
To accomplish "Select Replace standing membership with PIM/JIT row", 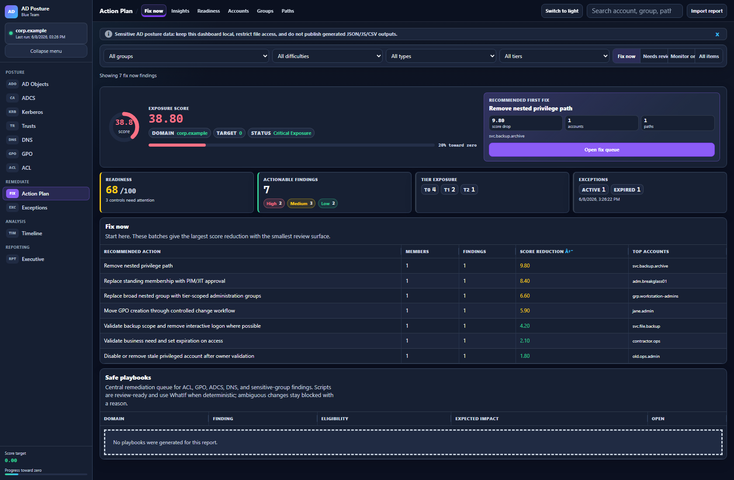I will (x=413, y=281).
